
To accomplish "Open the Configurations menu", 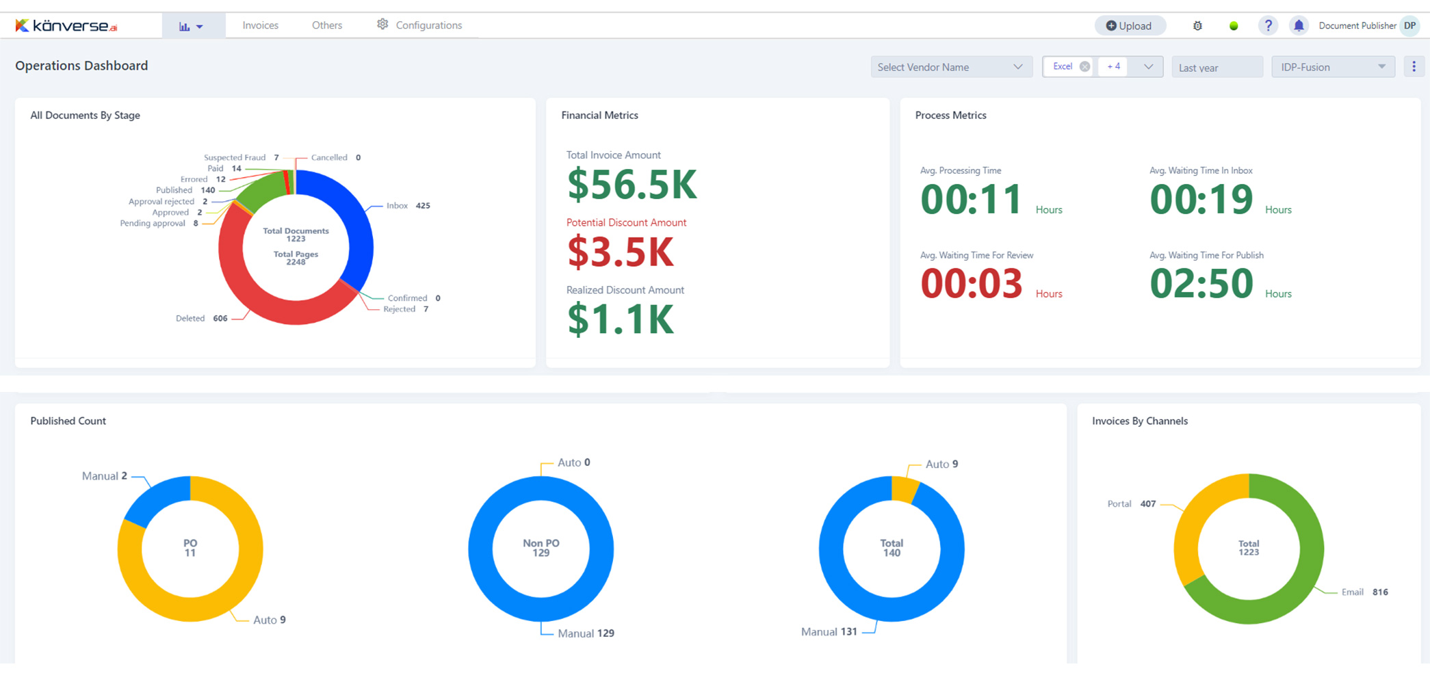I will [419, 25].
